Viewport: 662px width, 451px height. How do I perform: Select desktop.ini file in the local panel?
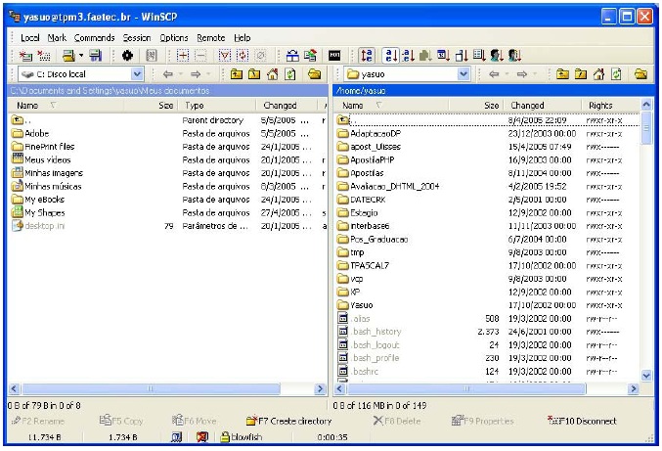point(38,226)
